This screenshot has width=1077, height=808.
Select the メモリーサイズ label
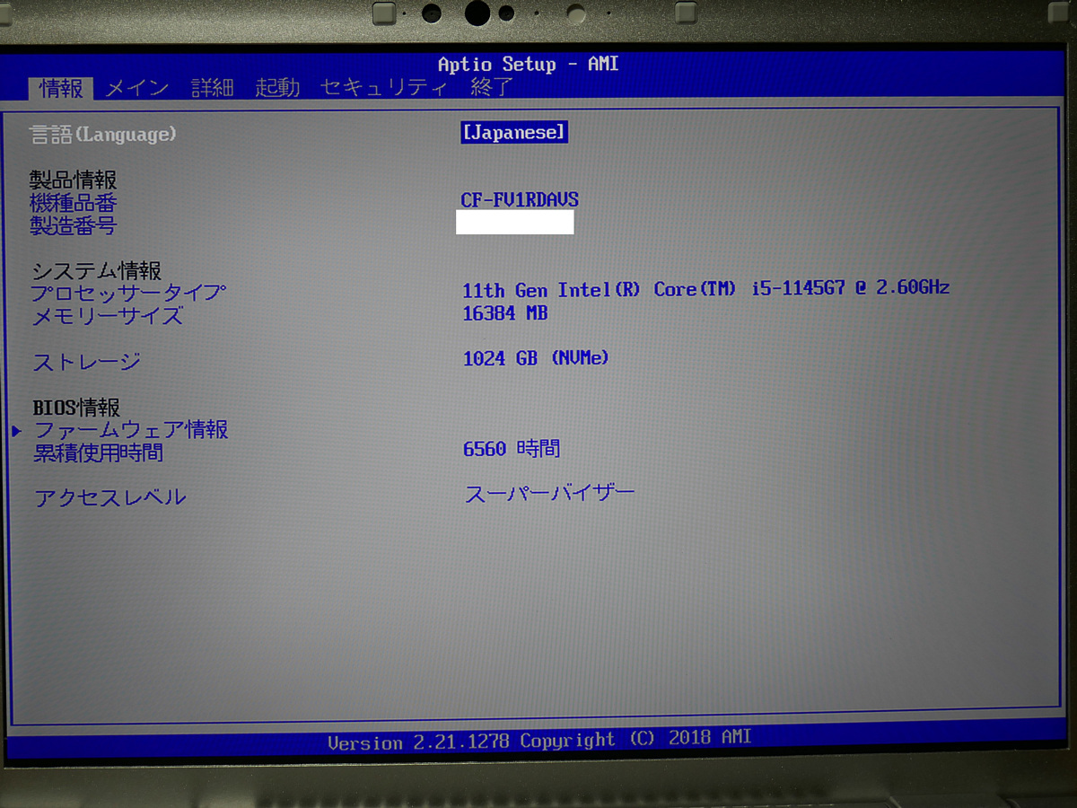click(x=108, y=317)
